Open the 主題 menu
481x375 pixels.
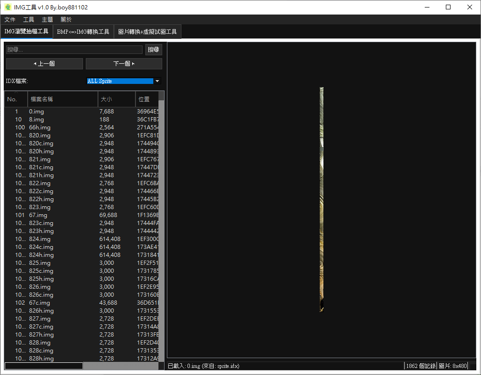coord(47,20)
